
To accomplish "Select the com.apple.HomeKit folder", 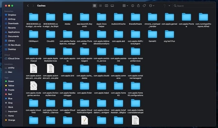I will [x=118, y=86].
